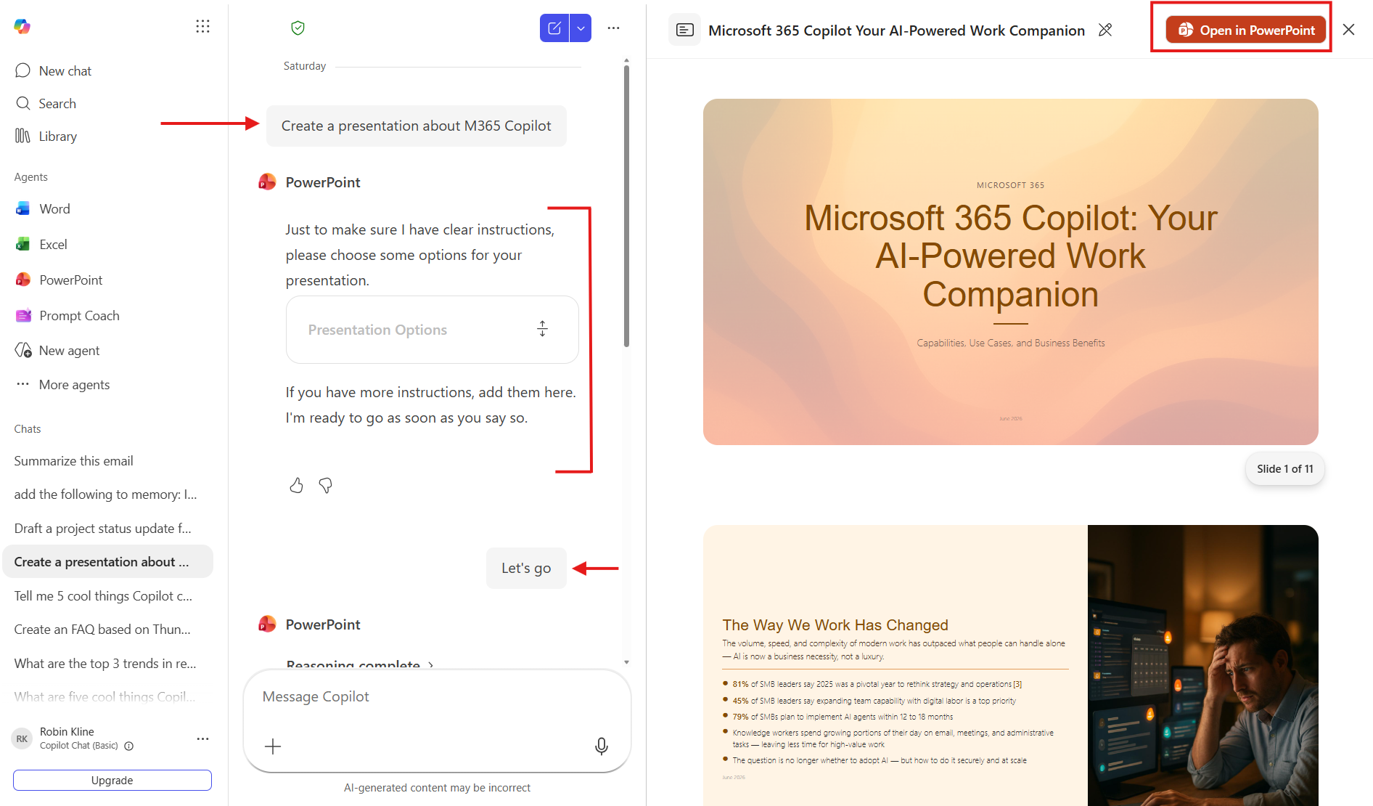Open the apps grid launcher

(x=202, y=27)
